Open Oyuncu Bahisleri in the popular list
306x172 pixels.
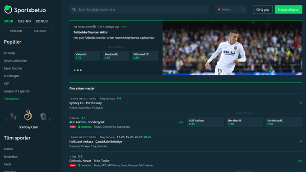point(15,60)
